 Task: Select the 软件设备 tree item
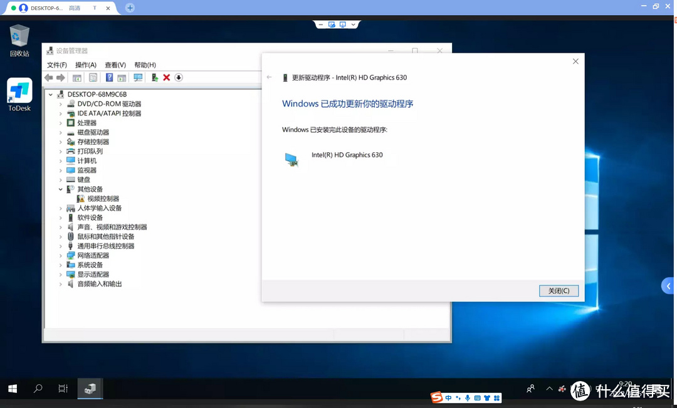[90, 217]
